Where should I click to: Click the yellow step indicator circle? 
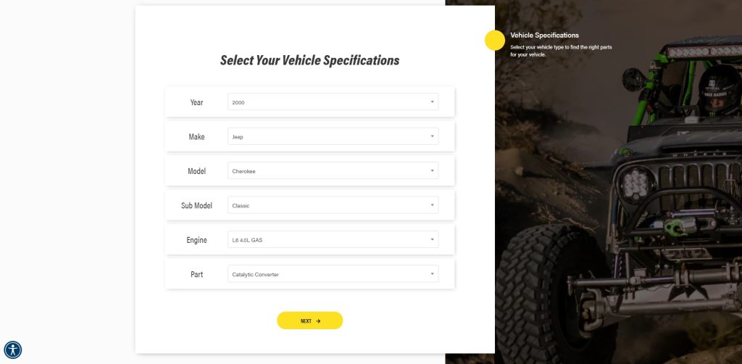pyautogui.click(x=495, y=40)
